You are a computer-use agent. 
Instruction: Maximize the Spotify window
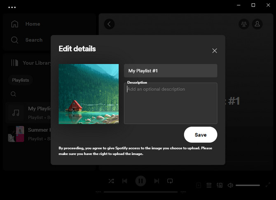pyautogui.click(x=253, y=5)
